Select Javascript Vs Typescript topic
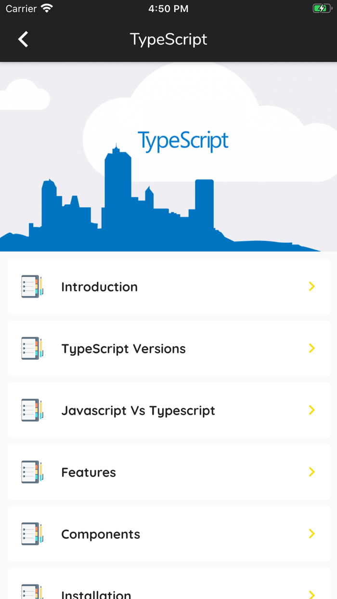 coord(168,410)
